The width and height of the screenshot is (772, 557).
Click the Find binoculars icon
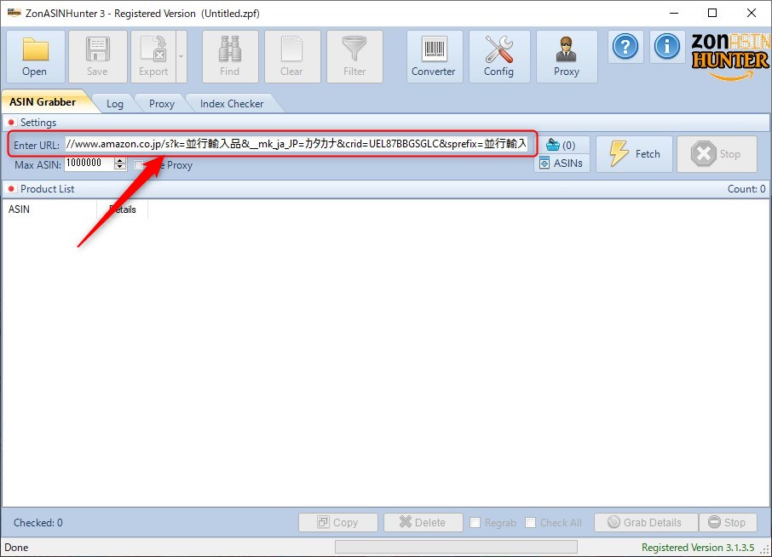(230, 49)
